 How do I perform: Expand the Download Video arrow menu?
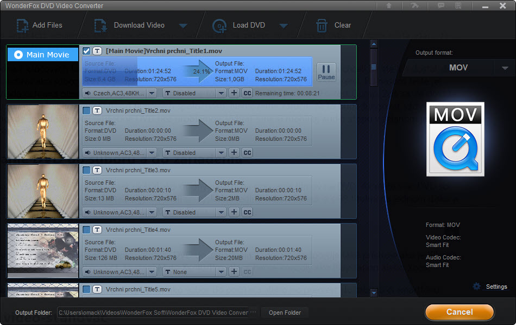point(183,25)
